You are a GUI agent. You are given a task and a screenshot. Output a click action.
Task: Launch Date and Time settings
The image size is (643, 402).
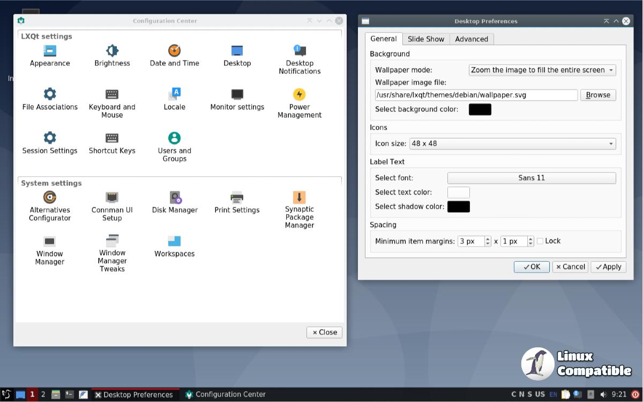pos(174,51)
